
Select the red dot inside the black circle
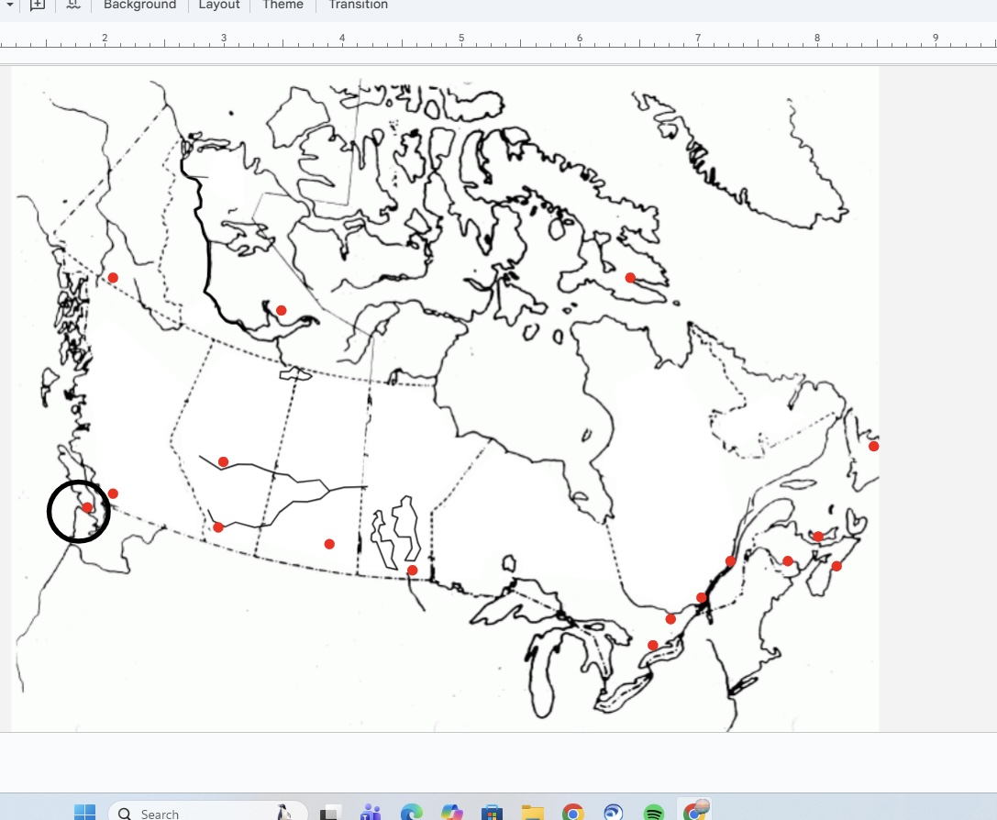(x=87, y=507)
